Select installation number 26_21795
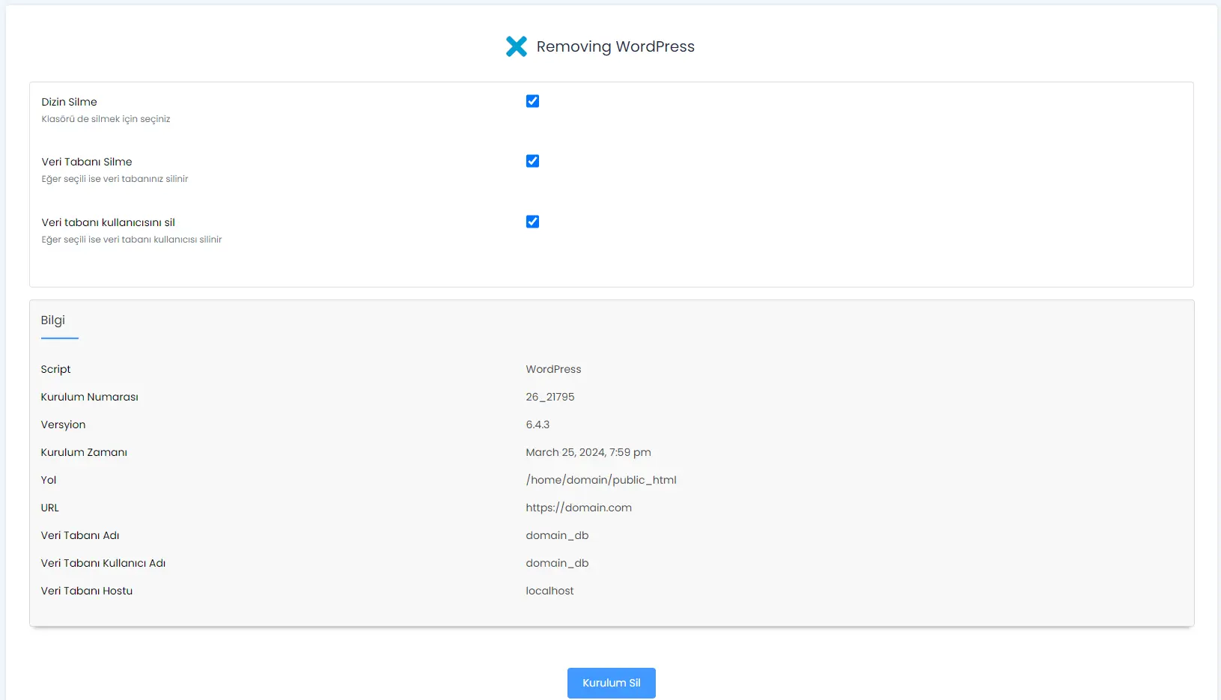 tap(550, 397)
